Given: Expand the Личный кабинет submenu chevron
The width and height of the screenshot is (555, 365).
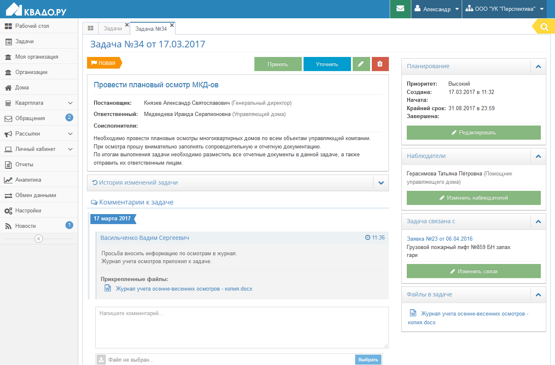Looking at the screenshot, I should [70, 149].
